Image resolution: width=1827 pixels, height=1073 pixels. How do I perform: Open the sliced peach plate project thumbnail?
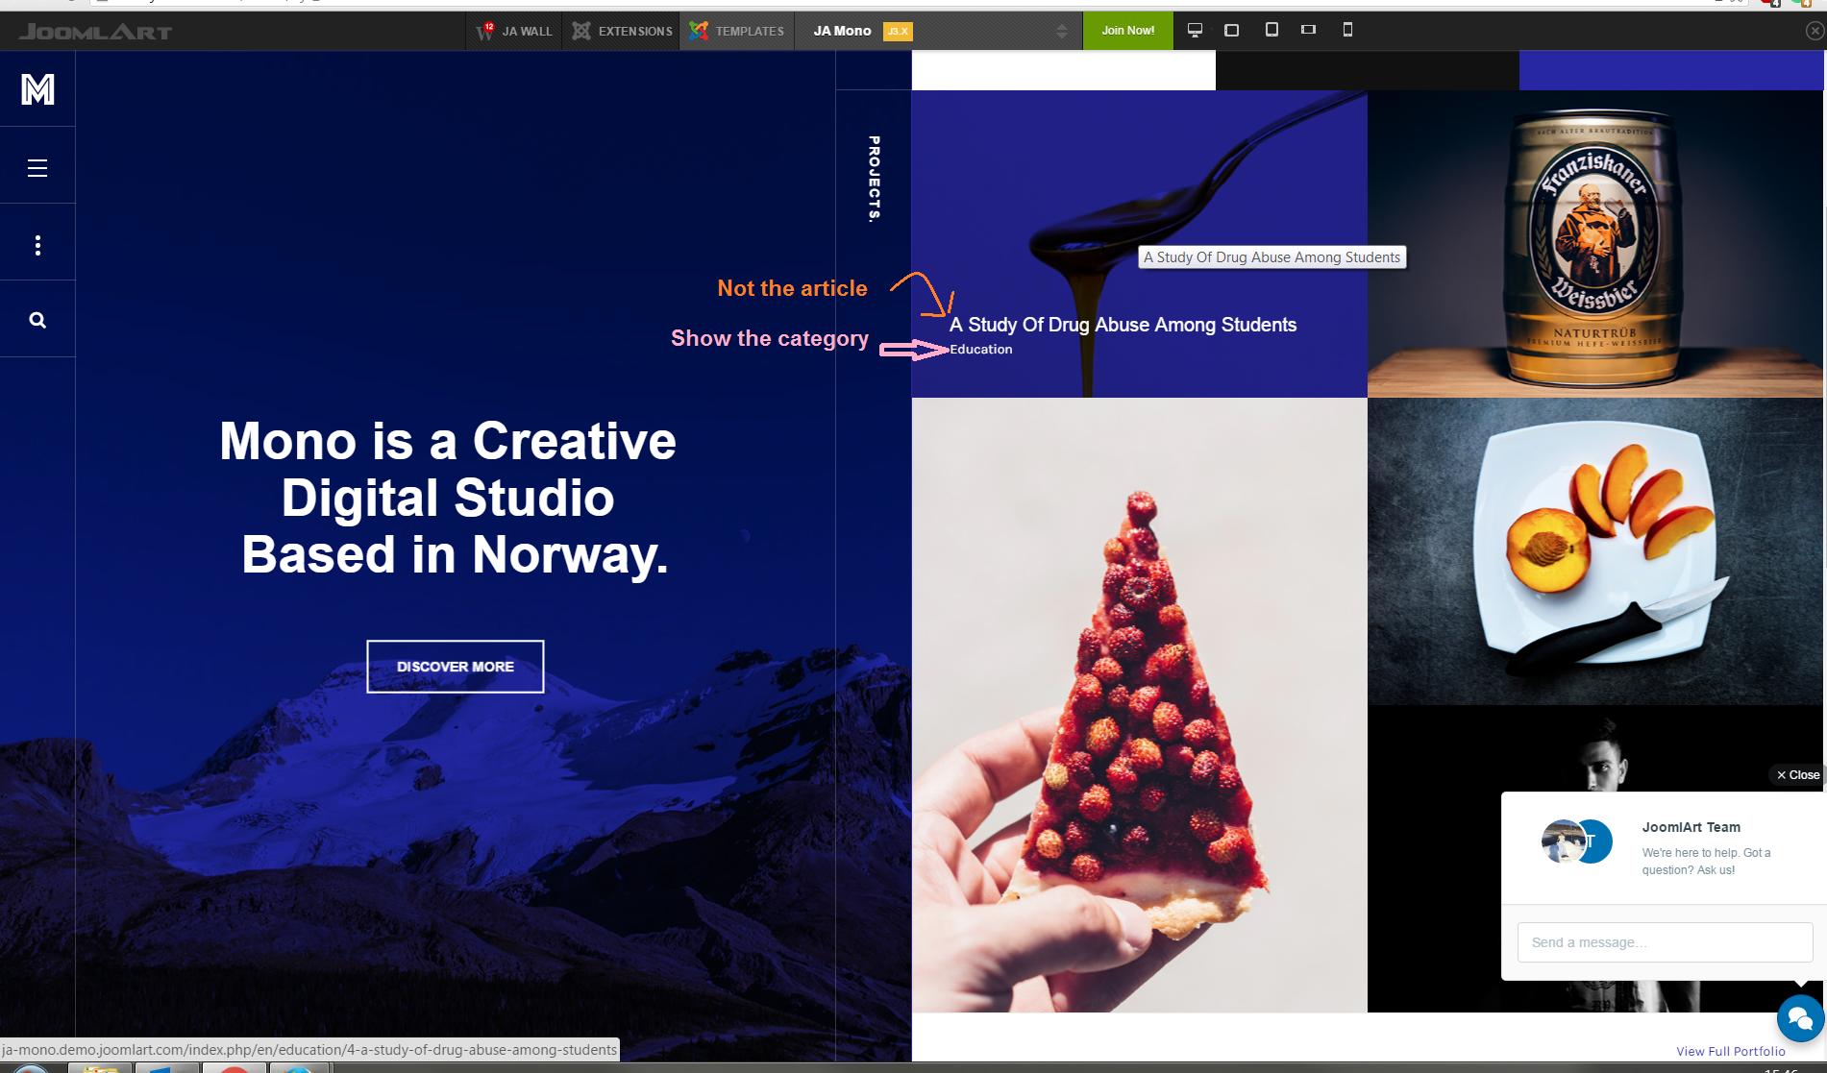(x=1594, y=551)
